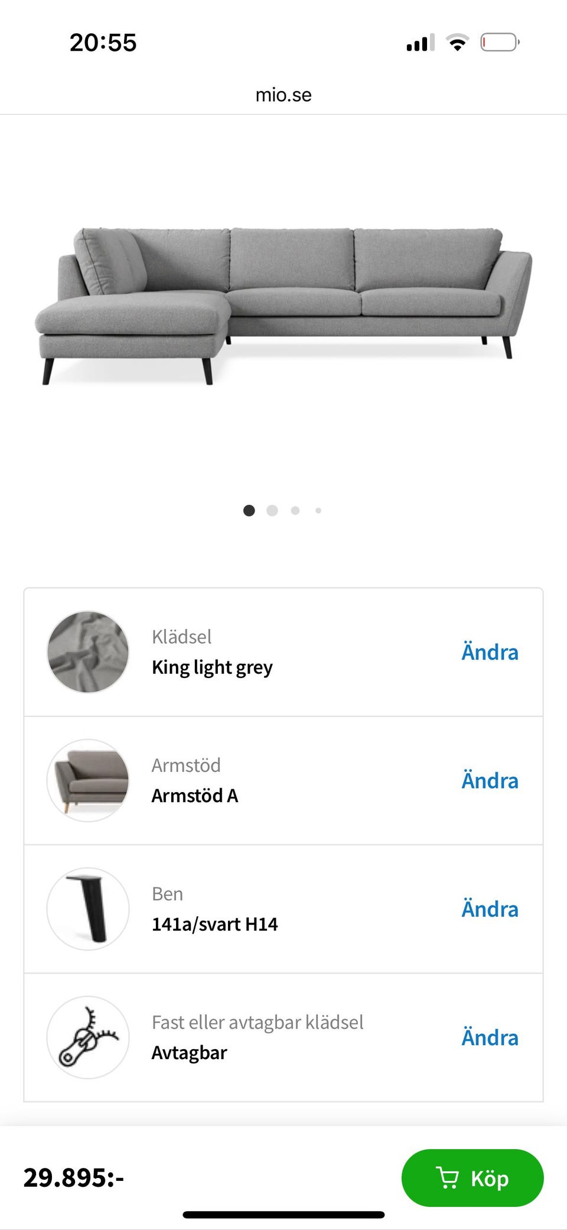The height and width of the screenshot is (1230, 567).
Task: Tap the battery status icon
Action: [500, 43]
